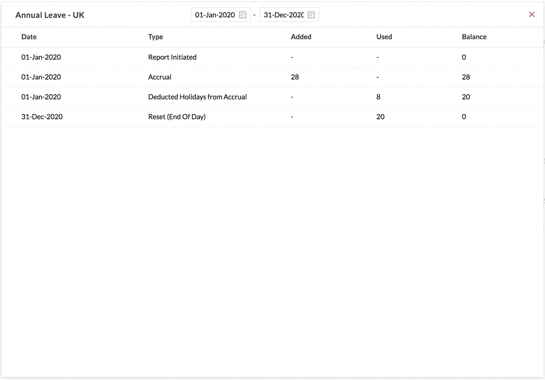Screen dimensions: 545x380
Task: Click the 01-Jan-2020 start date field
Action: point(220,15)
